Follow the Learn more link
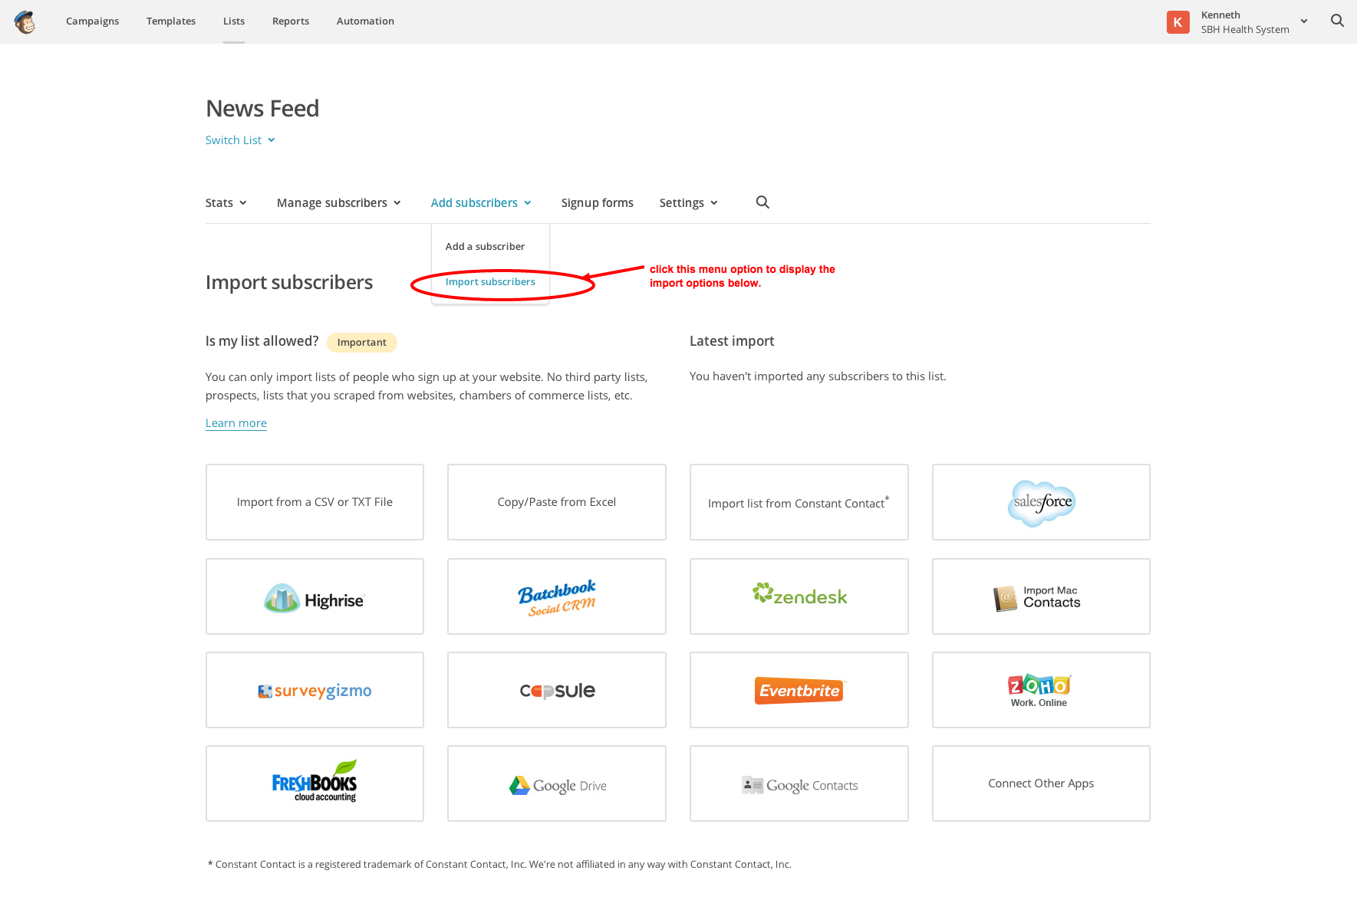 [235, 423]
